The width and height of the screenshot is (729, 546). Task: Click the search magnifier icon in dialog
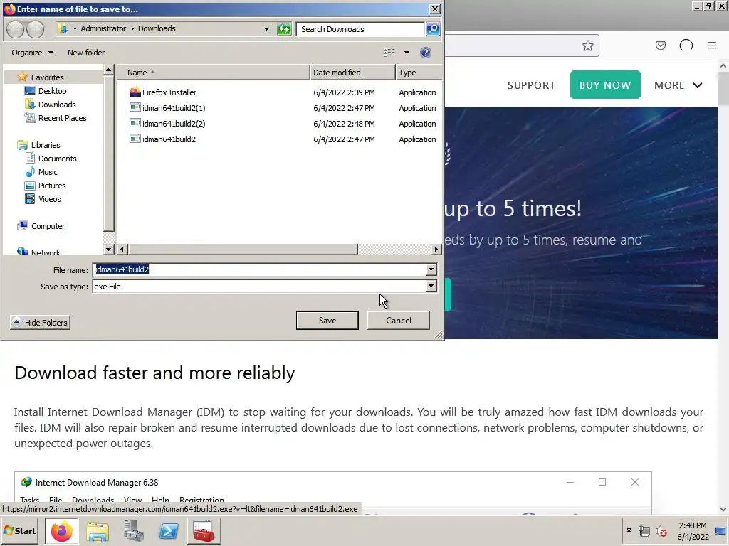click(x=433, y=28)
